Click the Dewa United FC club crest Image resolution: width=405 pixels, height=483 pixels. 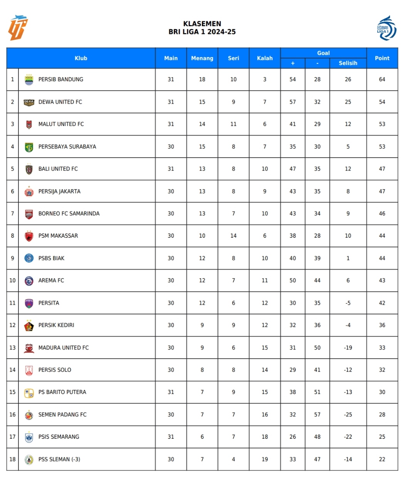29,102
